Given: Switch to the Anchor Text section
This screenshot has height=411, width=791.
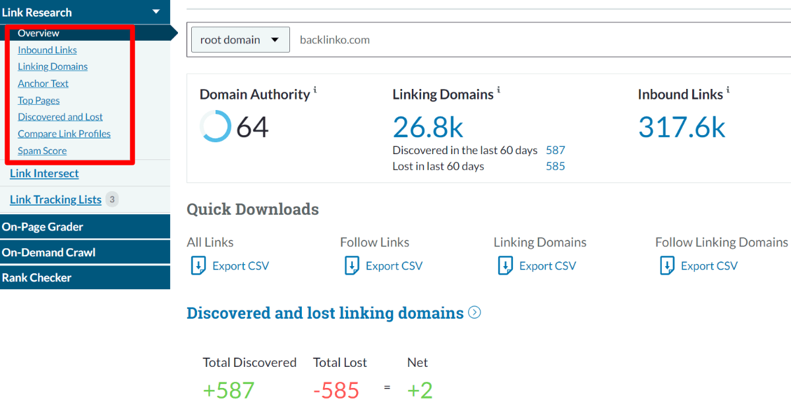Looking at the screenshot, I should (x=43, y=83).
